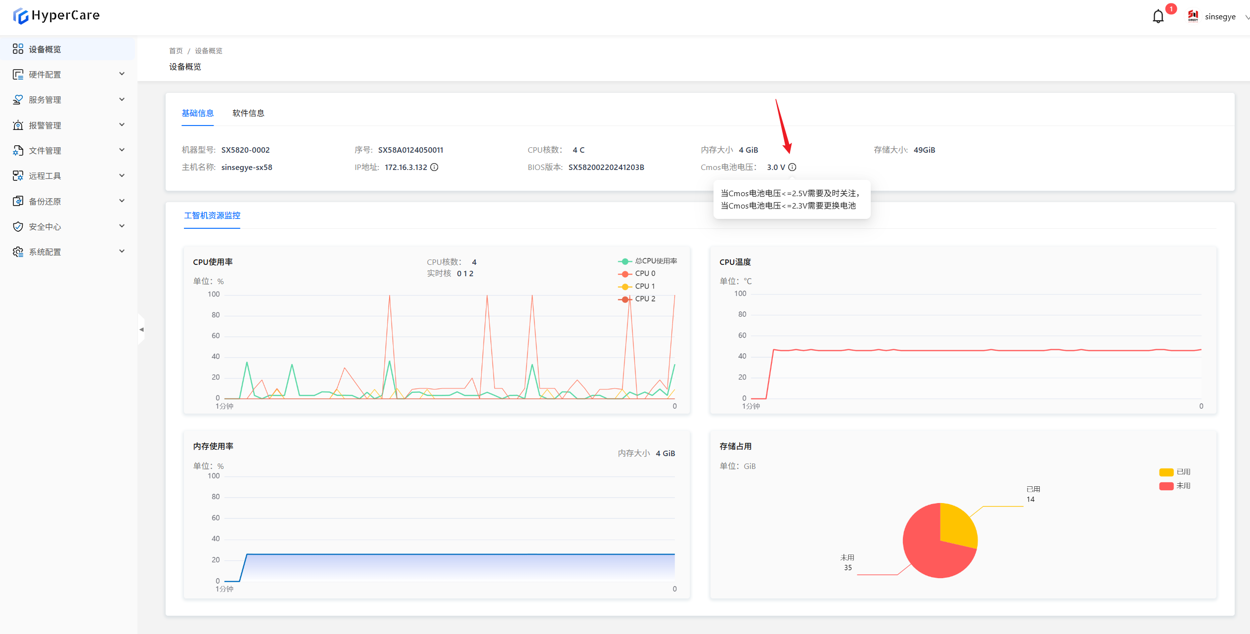Image resolution: width=1250 pixels, height=634 pixels.
Task: Expand the 硬件配置 menu chevron
Action: pos(122,74)
